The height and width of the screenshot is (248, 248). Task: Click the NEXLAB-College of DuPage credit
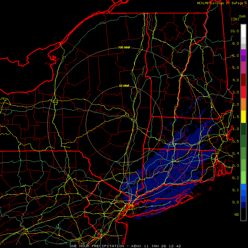tap(220, 3)
